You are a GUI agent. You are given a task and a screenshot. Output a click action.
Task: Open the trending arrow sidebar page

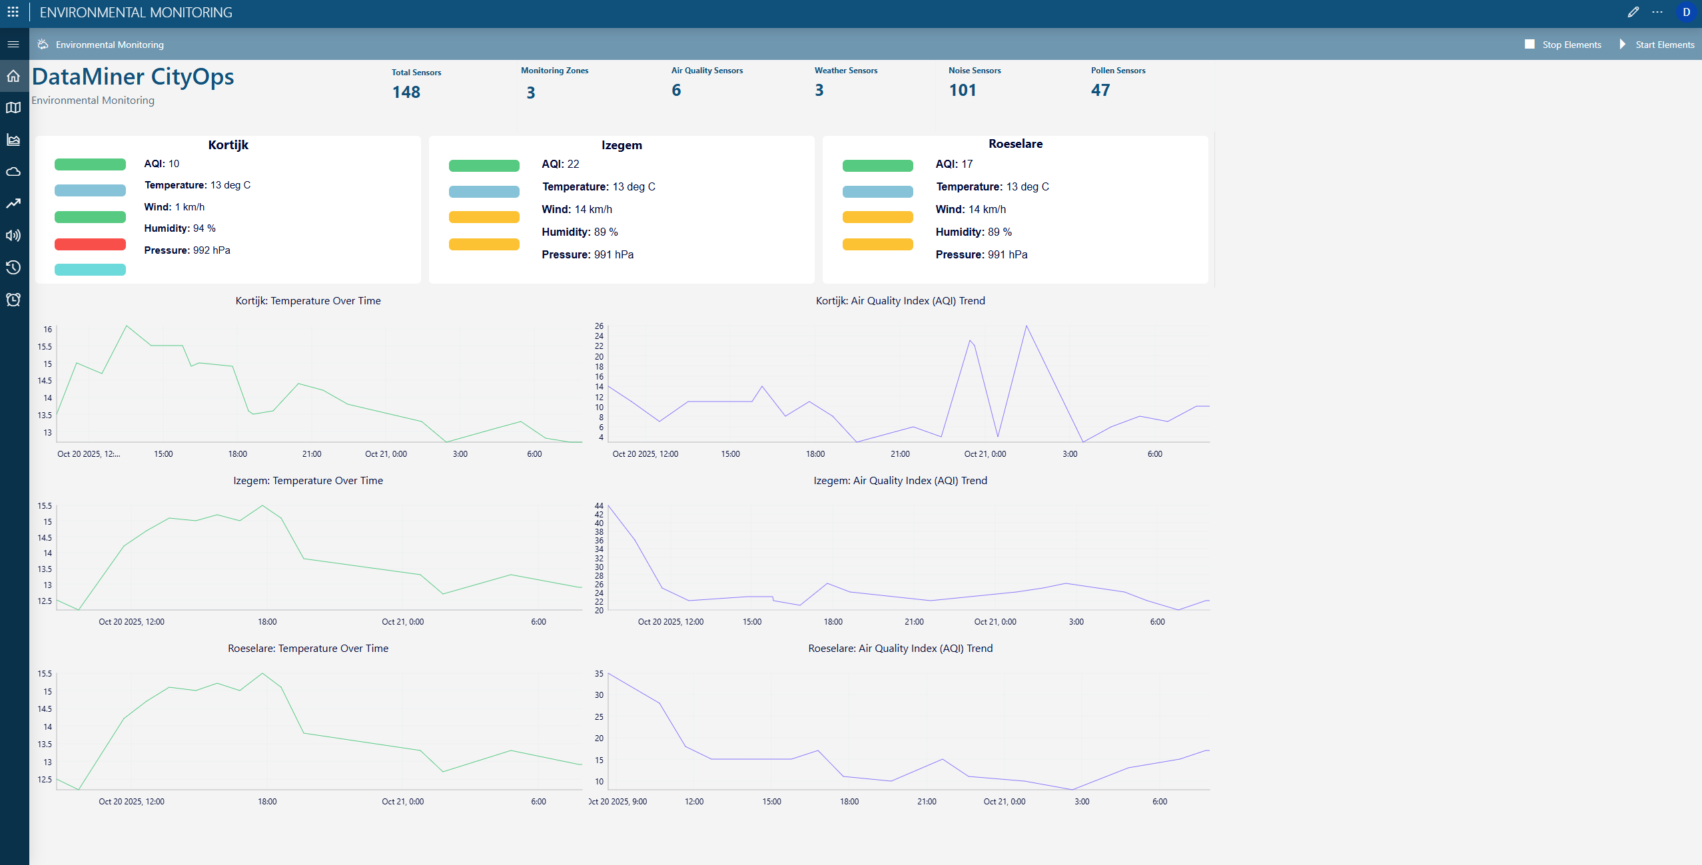(13, 204)
